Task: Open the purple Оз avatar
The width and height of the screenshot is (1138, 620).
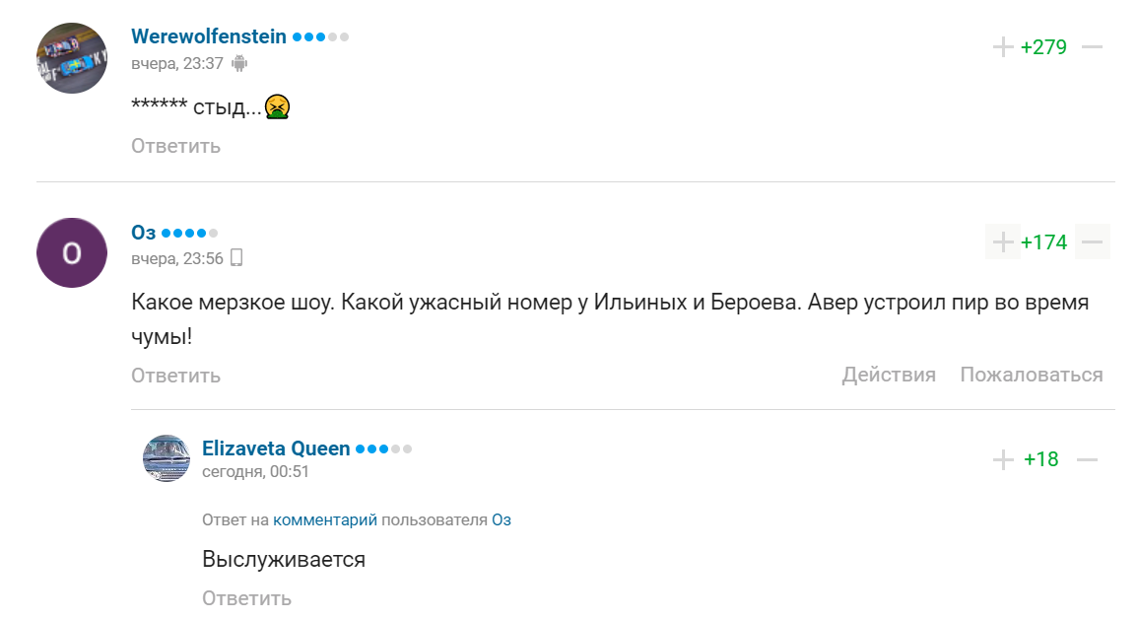Action: [x=72, y=253]
